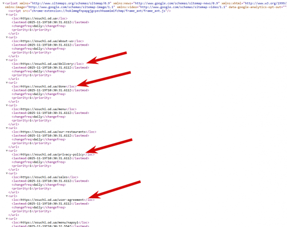Click the loc text https://esuchi.od.ua/sales

(44, 177)
